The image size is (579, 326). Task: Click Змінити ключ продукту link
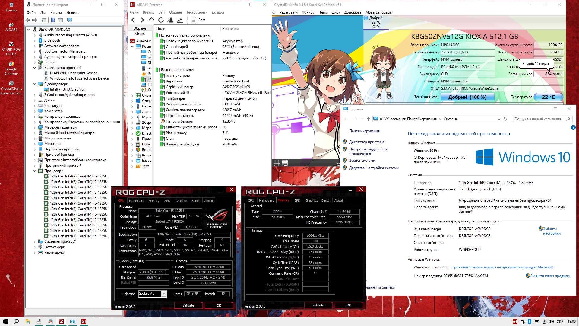coord(550,276)
